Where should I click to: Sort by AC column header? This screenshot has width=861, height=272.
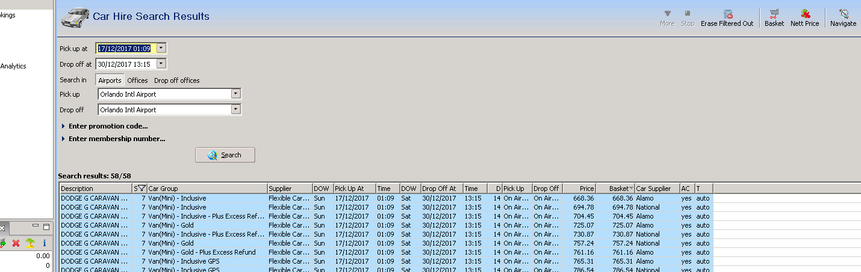click(x=688, y=189)
